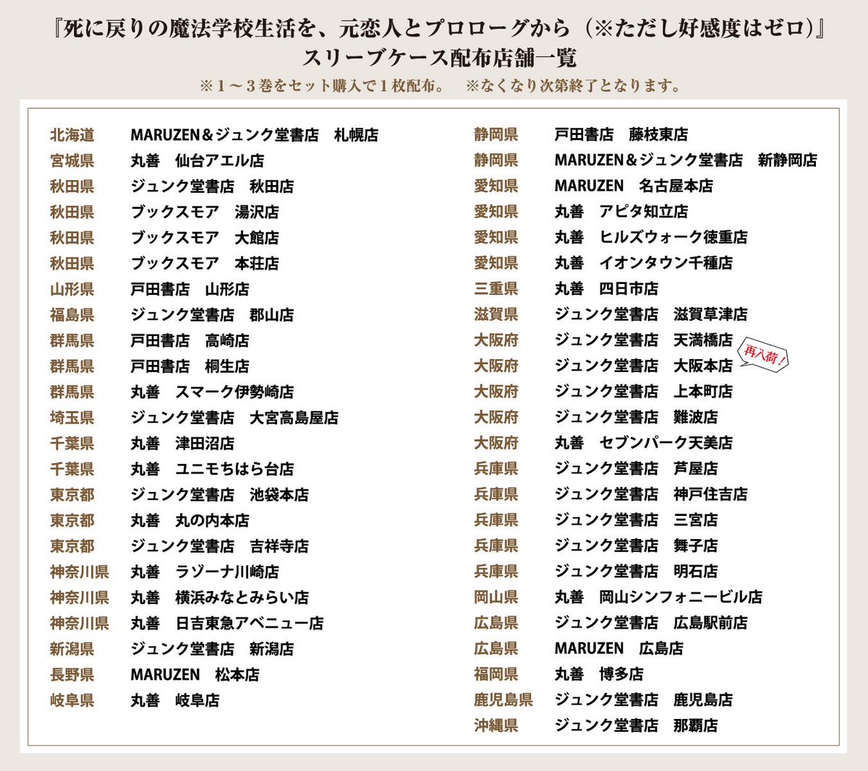Screen dimensions: 868x771
Task: Select ジュンク堂書店 吉祥寺店
Action: pyautogui.click(x=220, y=546)
